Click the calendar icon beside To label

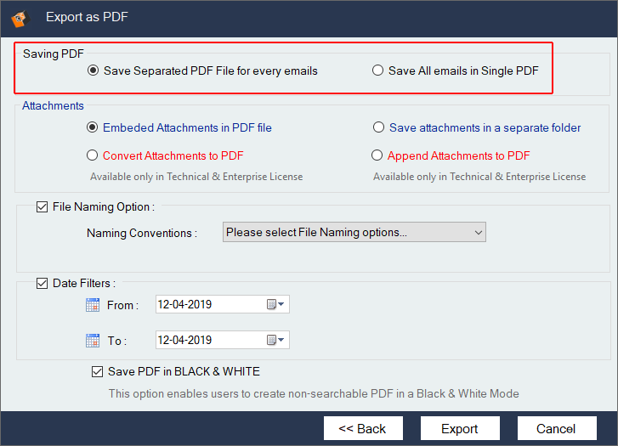coord(93,341)
